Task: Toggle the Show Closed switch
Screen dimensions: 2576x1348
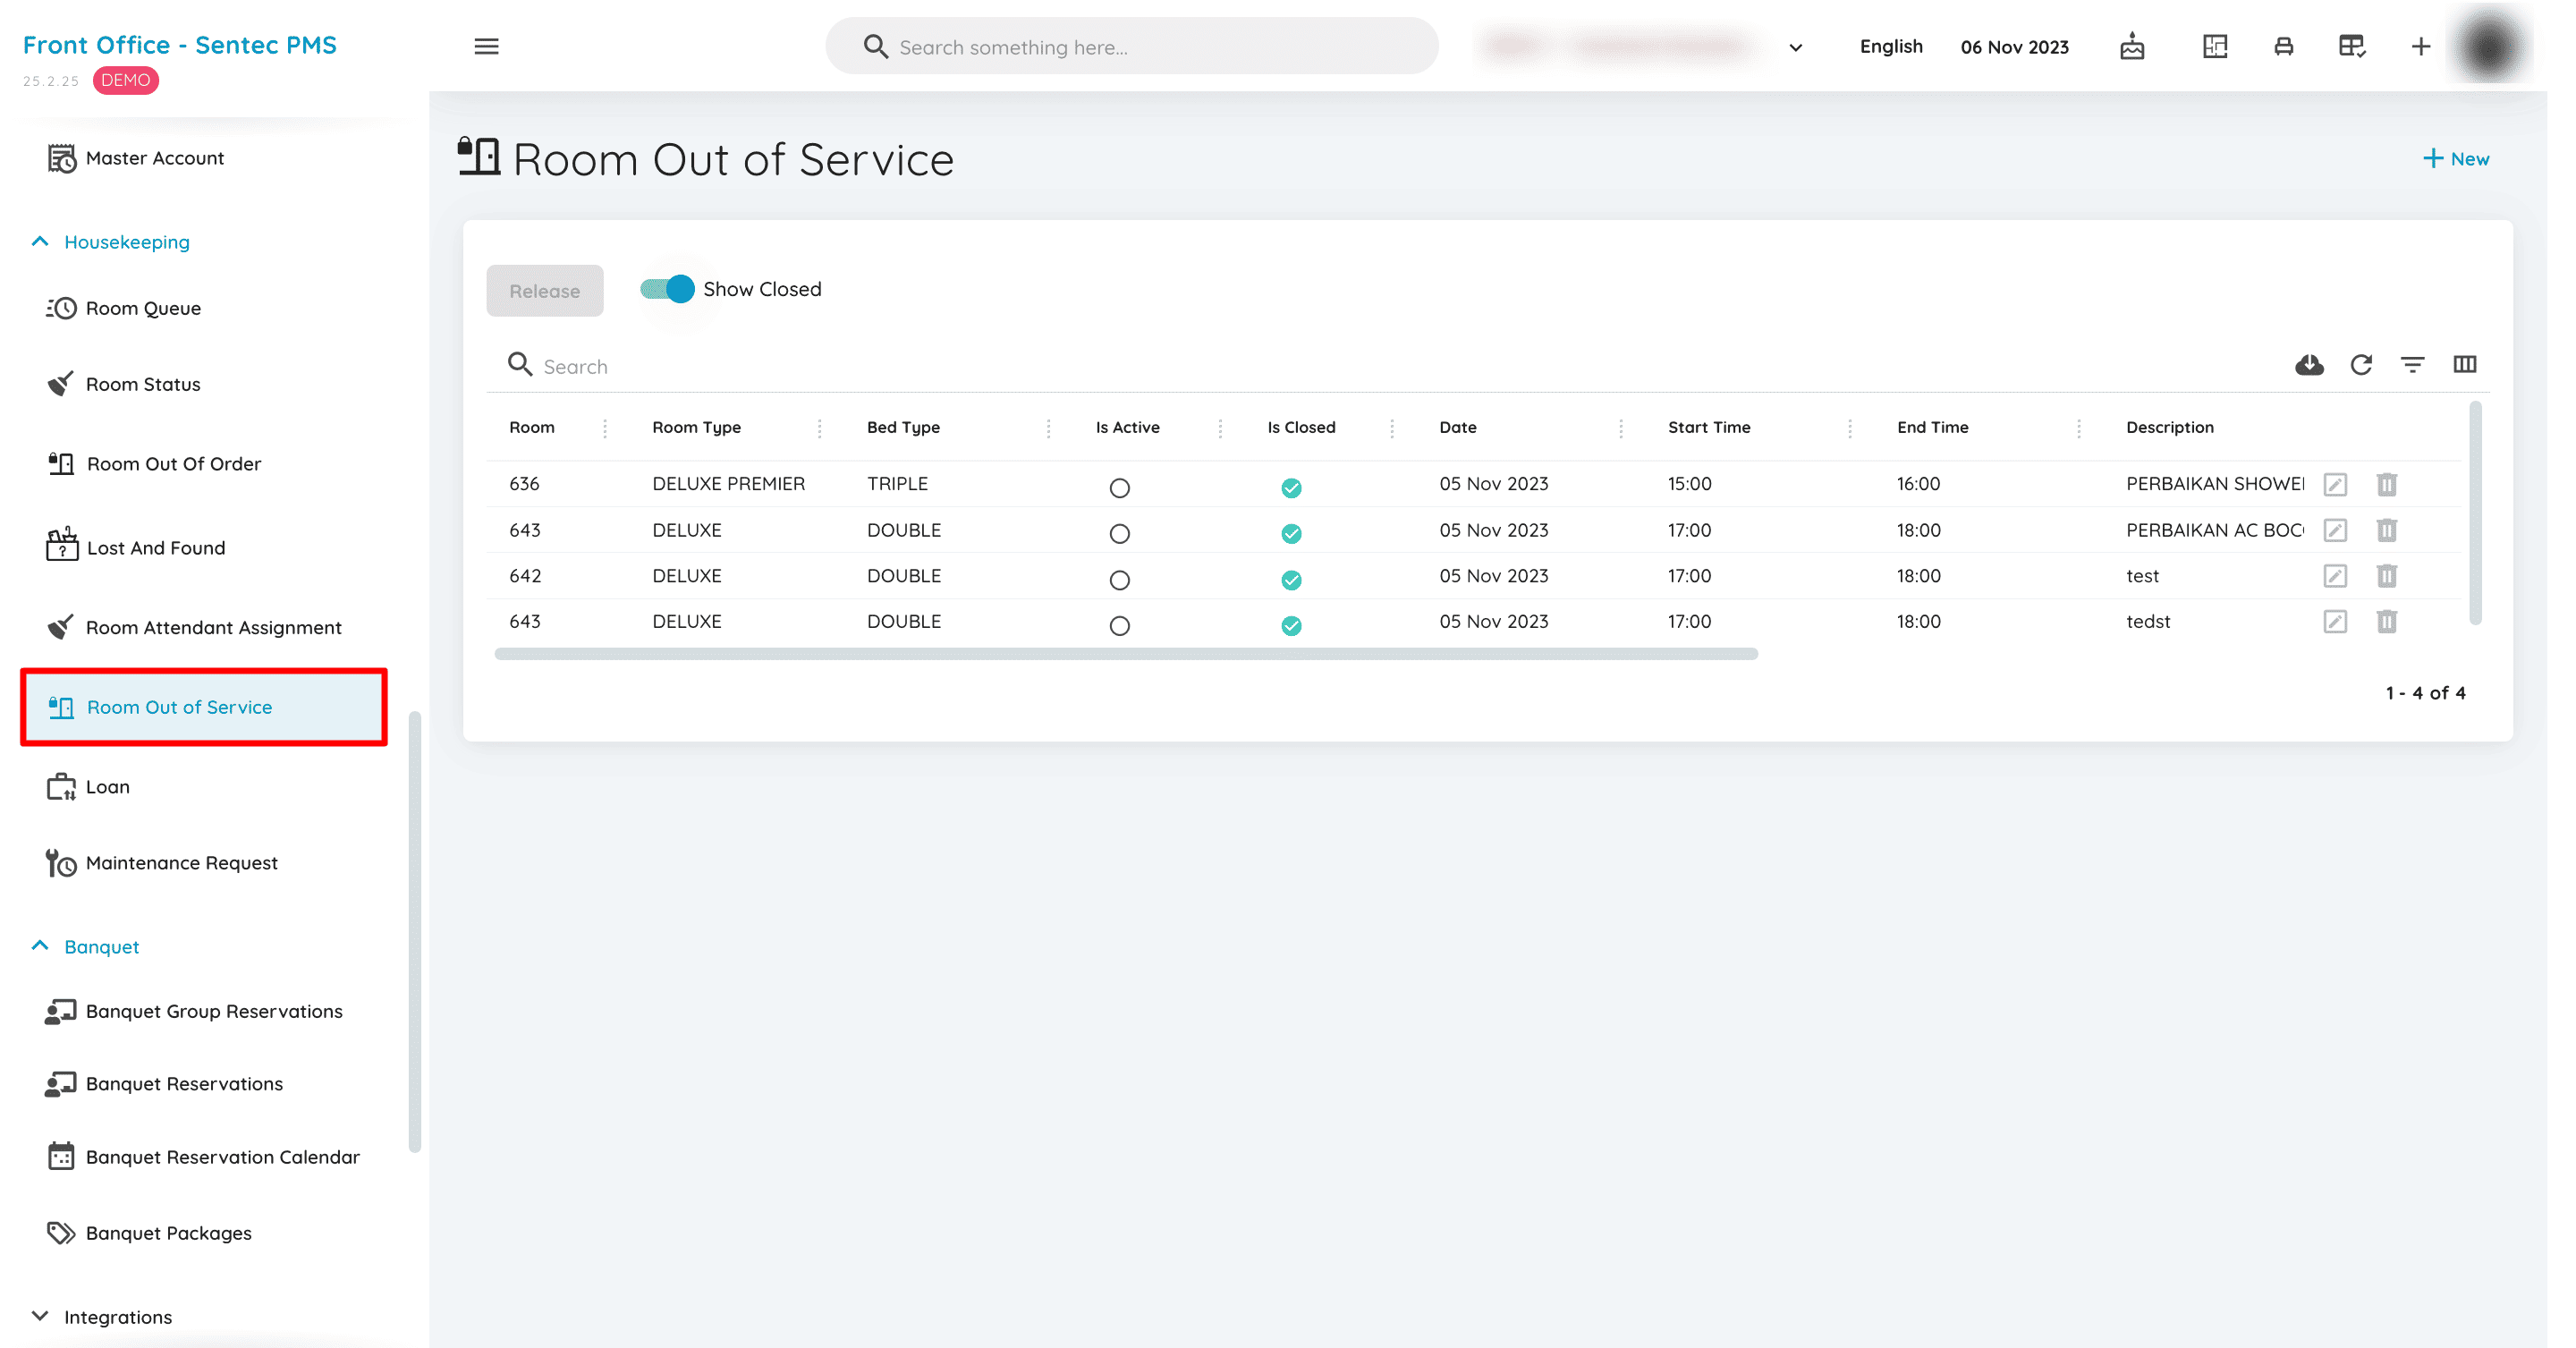Action: click(x=667, y=289)
